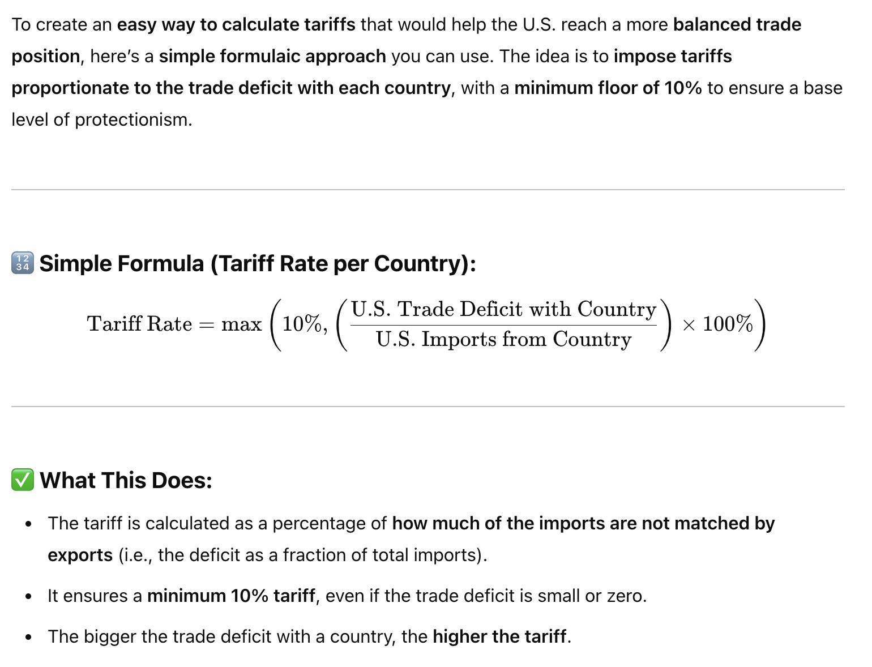The image size is (872, 667).
Task: Click the bold text "higher the tariff"
Action: click(x=499, y=636)
